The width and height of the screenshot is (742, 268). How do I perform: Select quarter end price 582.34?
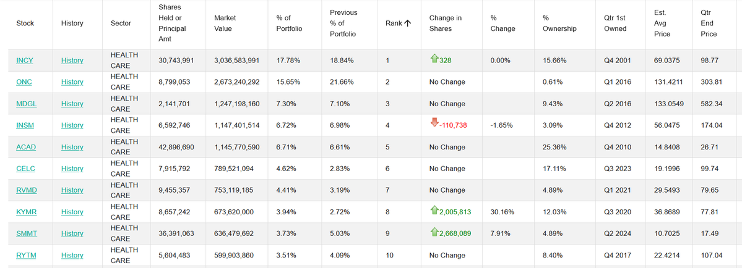(x=712, y=104)
